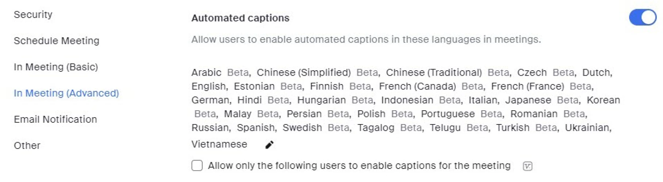Click the Vietnamese language entry
The height and width of the screenshot is (182, 663).
pyautogui.click(x=219, y=144)
